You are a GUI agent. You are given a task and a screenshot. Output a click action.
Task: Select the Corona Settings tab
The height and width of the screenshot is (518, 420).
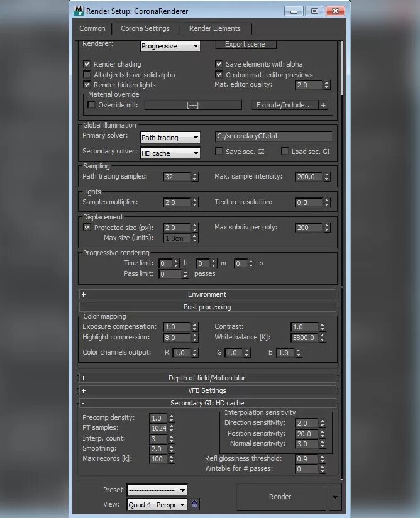pos(145,28)
